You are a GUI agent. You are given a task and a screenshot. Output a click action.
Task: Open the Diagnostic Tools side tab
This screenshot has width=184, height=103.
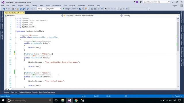[x=182, y=17]
